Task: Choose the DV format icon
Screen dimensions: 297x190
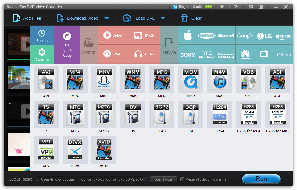Action: (133, 114)
